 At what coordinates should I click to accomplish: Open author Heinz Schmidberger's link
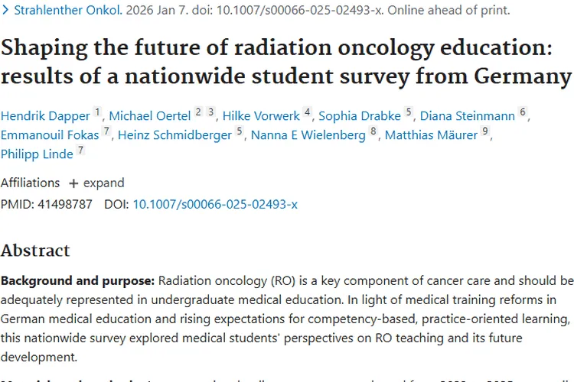(x=175, y=135)
